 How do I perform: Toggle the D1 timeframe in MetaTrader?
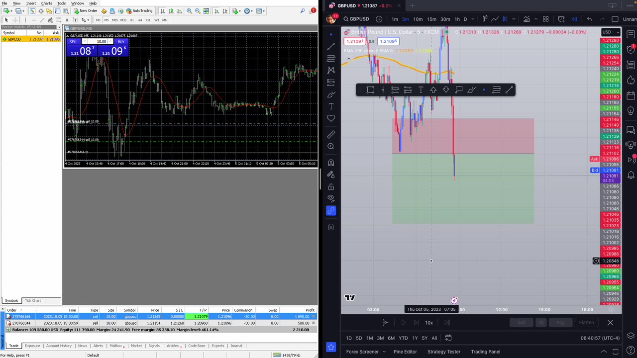pos(148,20)
